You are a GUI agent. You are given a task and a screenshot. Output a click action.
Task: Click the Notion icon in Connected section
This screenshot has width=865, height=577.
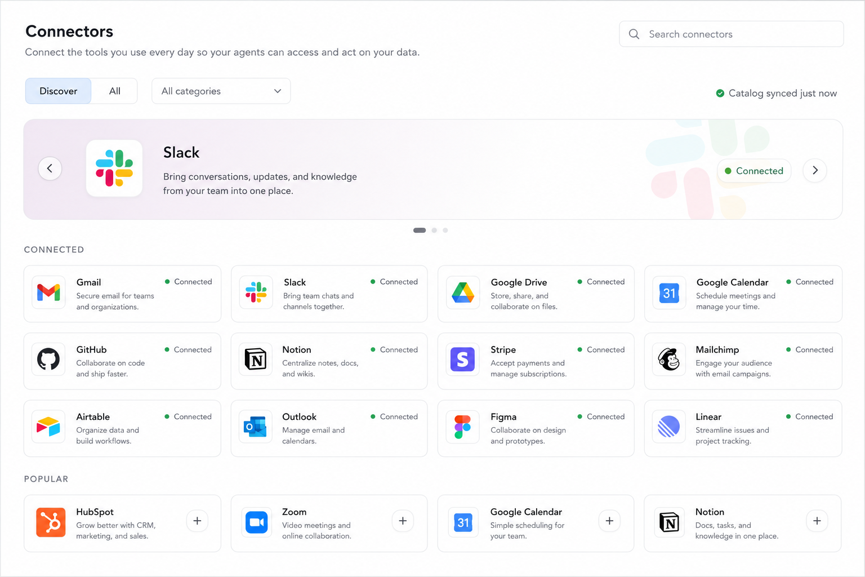pyautogui.click(x=256, y=359)
